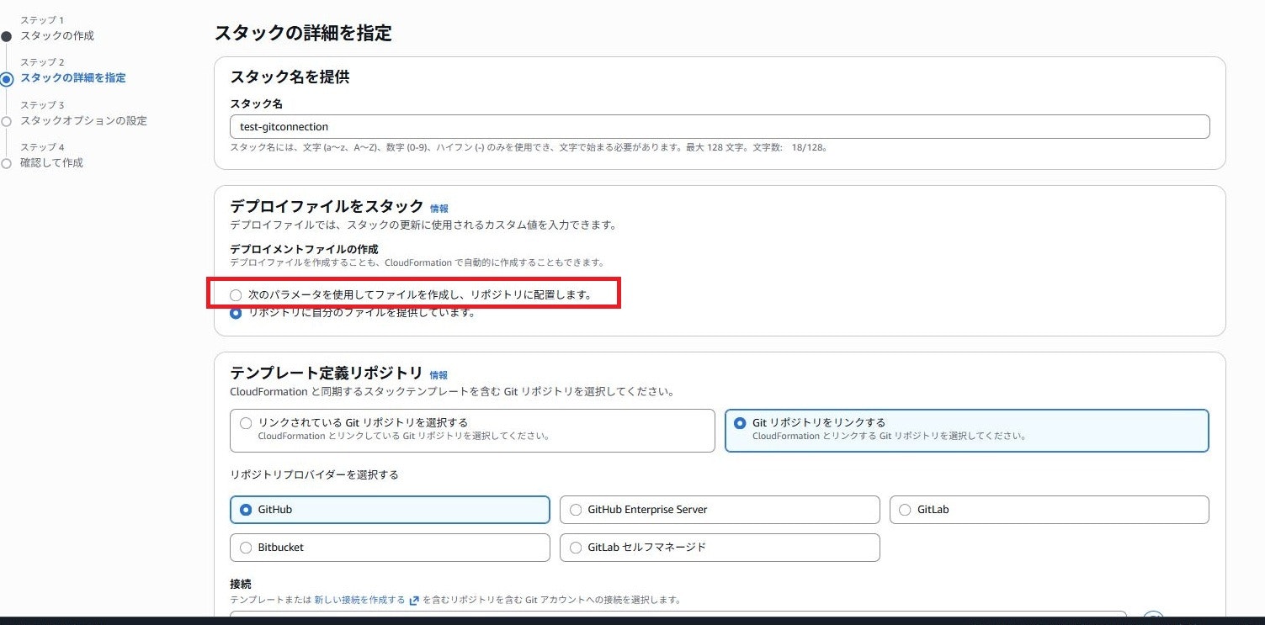Image resolution: width=1265 pixels, height=625 pixels.
Task: Click the スタック名 input field
Action: [x=720, y=126]
